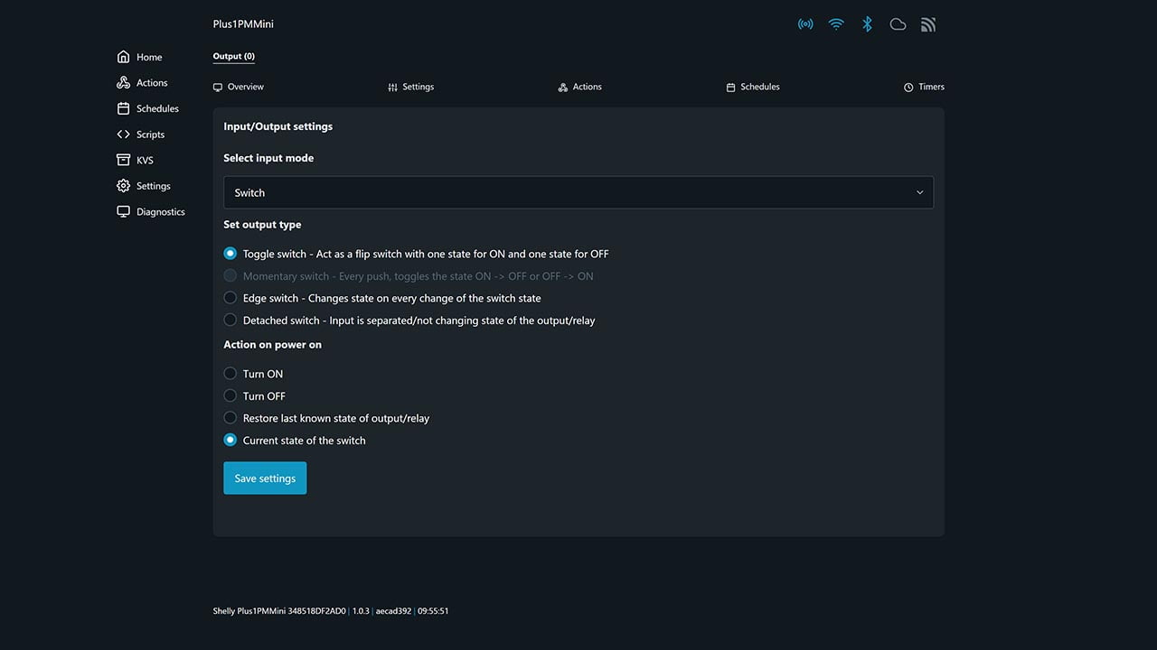Switch to the output Actions tab
The height and width of the screenshot is (650, 1157).
pyautogui.click(x=580, y=87)
